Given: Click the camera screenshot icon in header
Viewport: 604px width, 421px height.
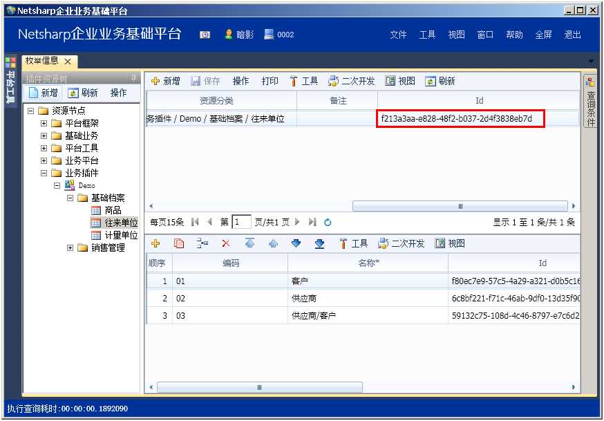Looking at the screenshot, I should tap(205, 35).
